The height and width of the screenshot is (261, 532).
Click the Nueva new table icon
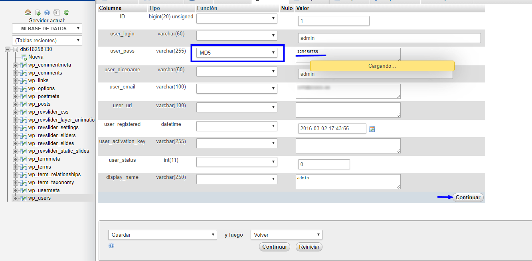24,57
